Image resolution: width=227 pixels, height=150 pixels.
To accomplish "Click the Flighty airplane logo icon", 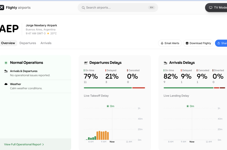I will click(2, 8).
